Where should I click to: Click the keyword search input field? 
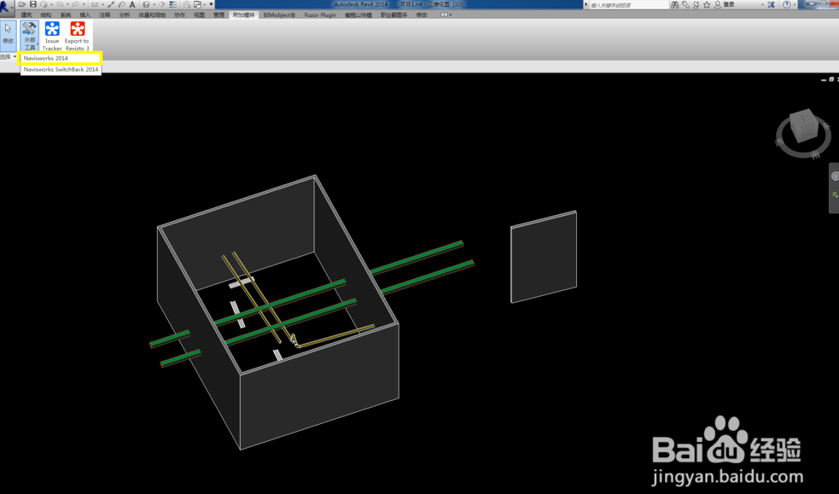tap(629, 5)
